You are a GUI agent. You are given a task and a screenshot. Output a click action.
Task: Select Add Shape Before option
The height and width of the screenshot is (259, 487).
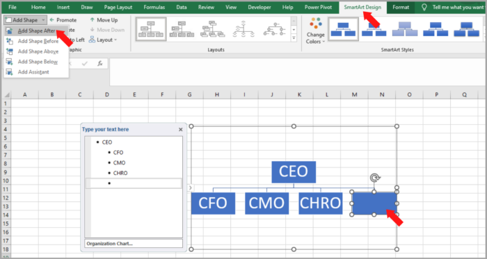38,41
